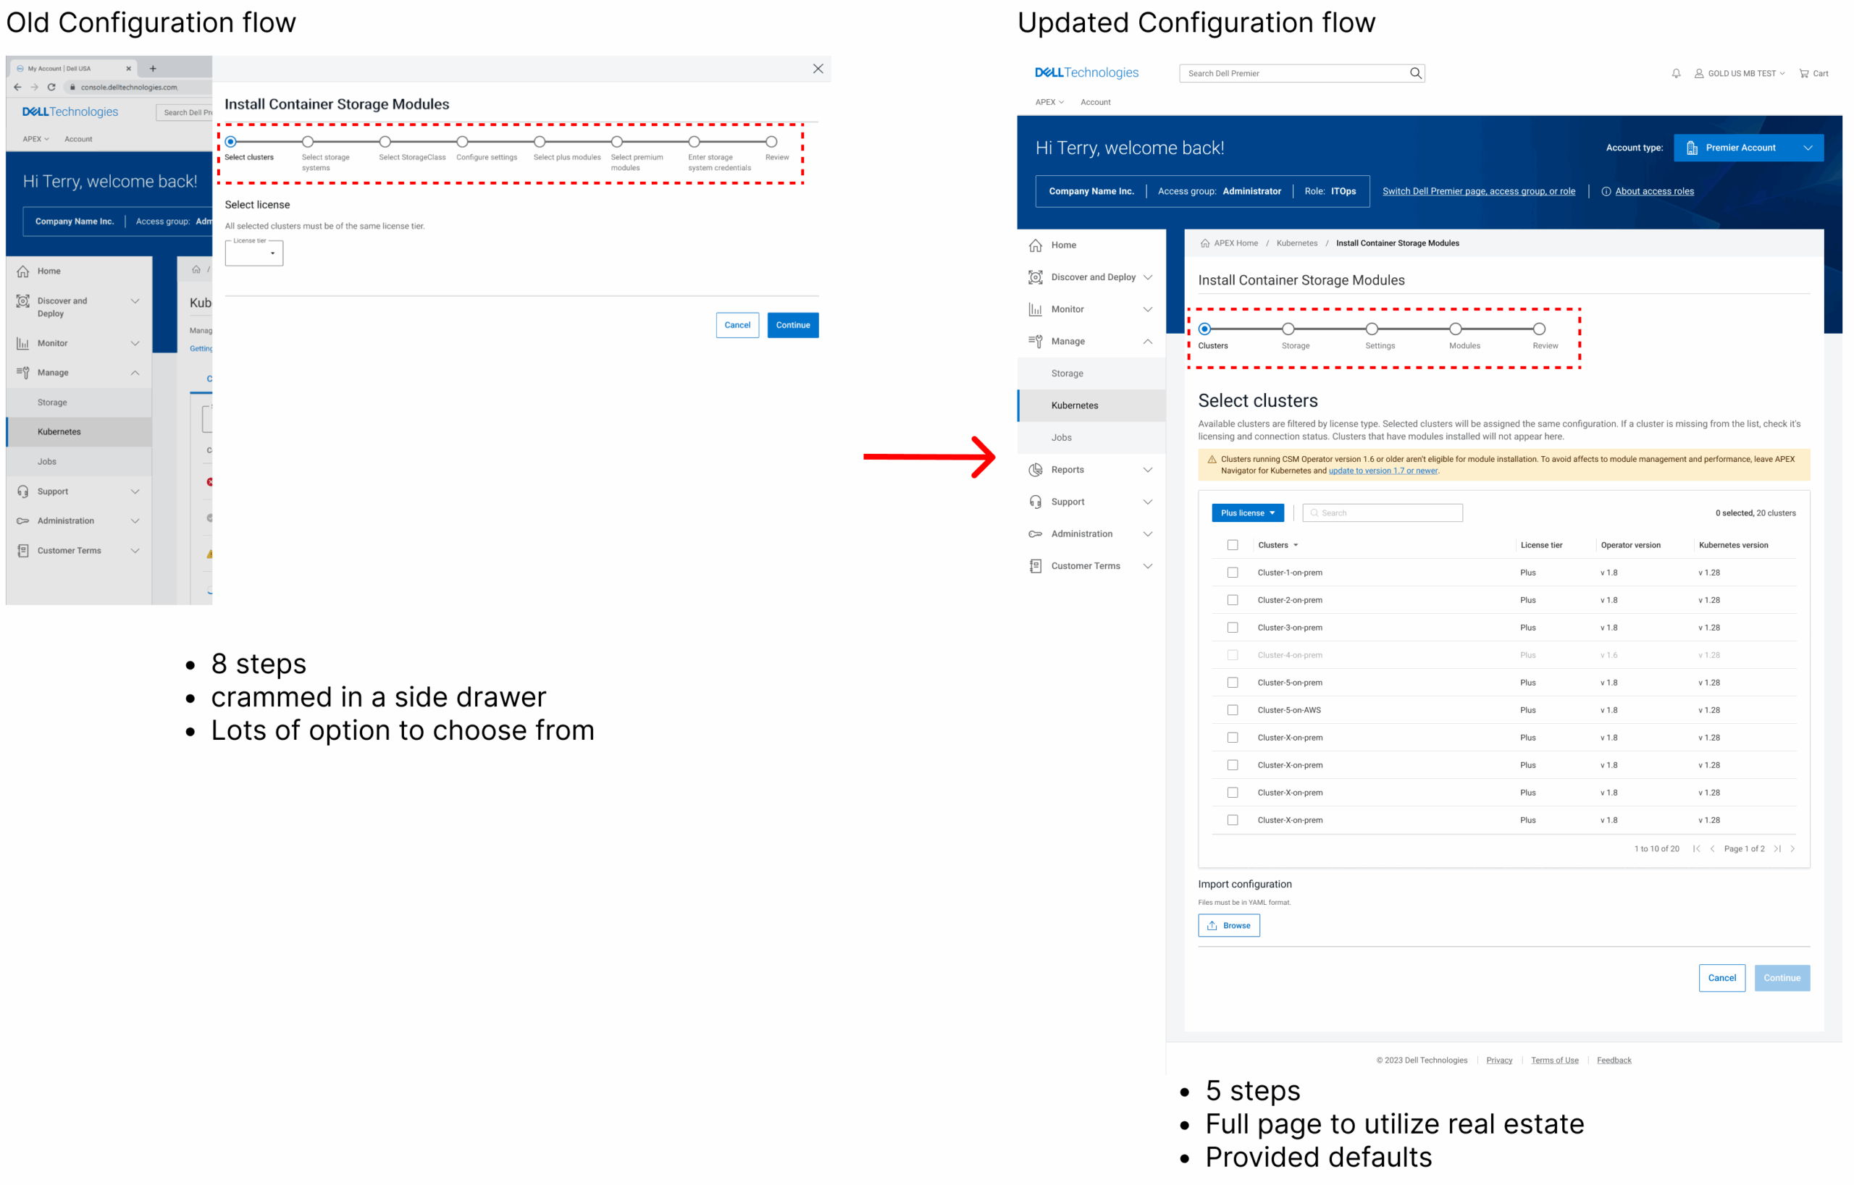Click the APEX Home breadcrumb house icon
This screenshot has width=1854, height=1185.
1205,243
